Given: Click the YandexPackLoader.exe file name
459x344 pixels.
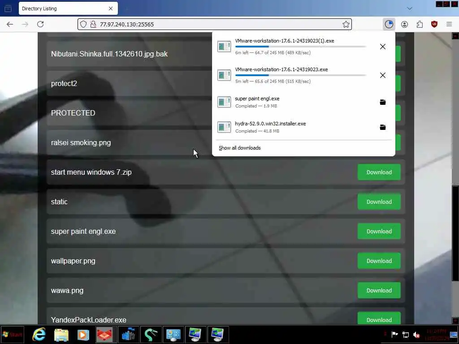Looking at the screenshot, I should (x=89, y=320).
